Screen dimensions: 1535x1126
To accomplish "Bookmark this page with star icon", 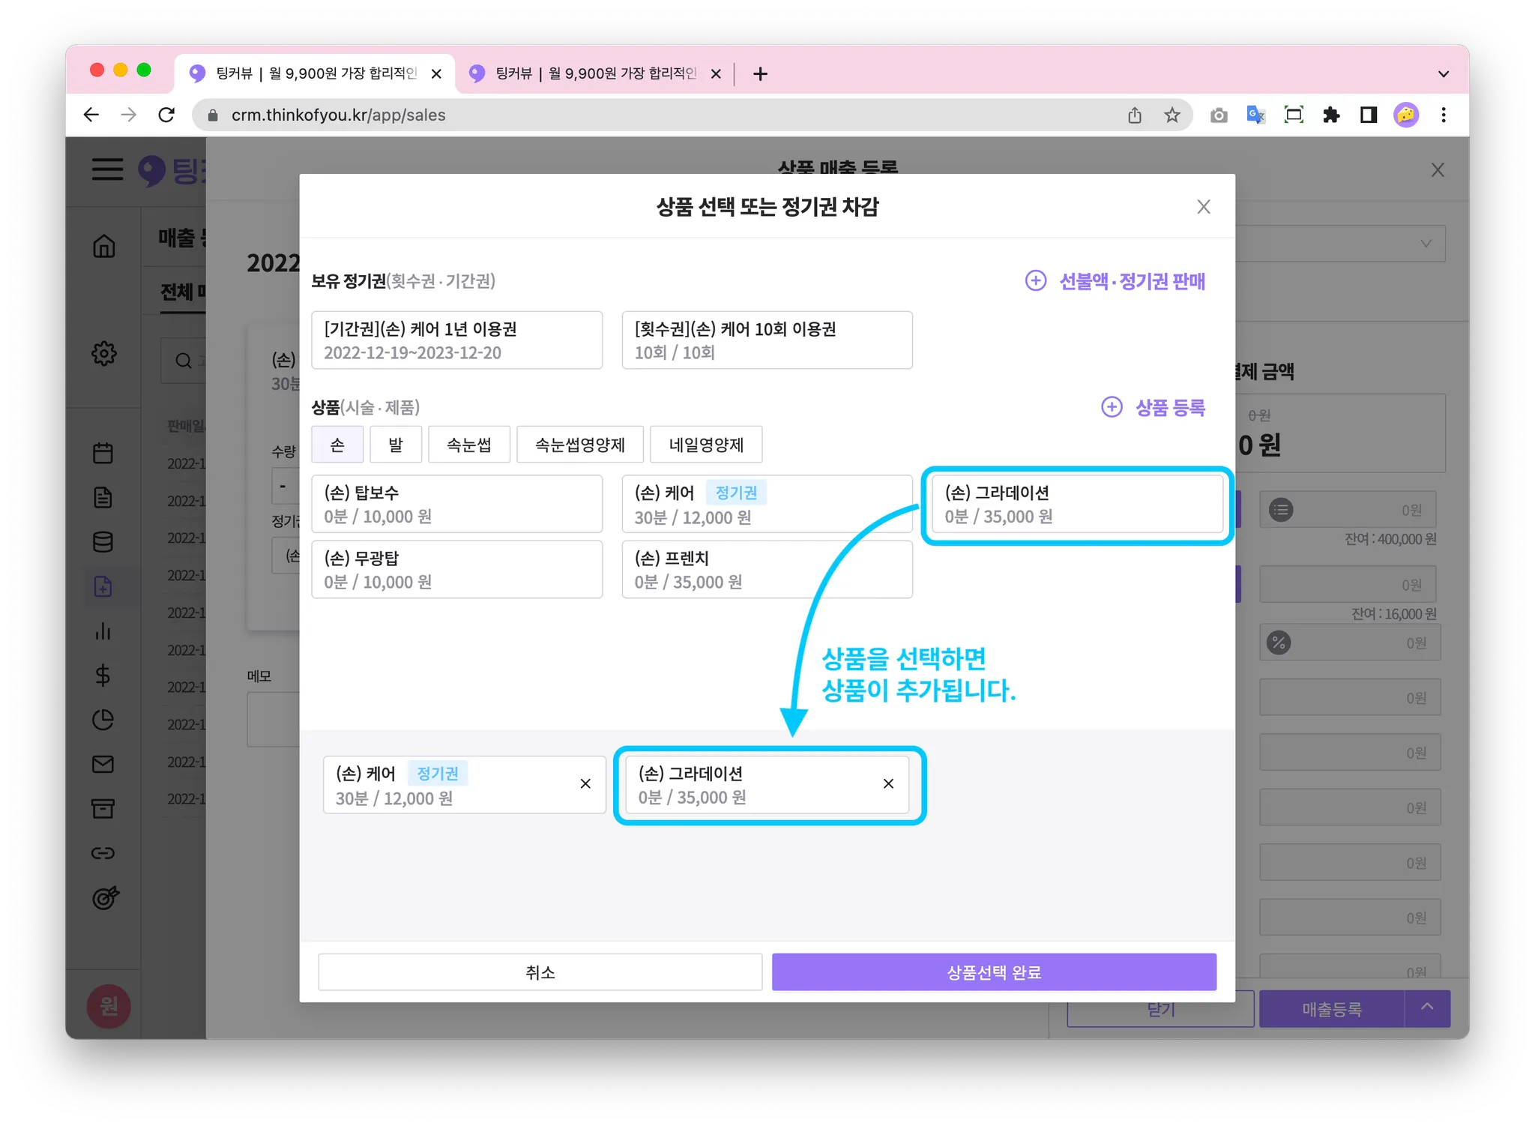I will 1172,115.
